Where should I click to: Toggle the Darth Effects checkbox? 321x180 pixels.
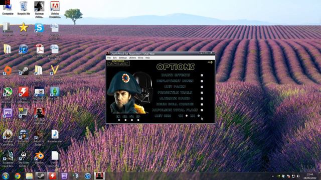pyautogui.click(x=202, y=75)
